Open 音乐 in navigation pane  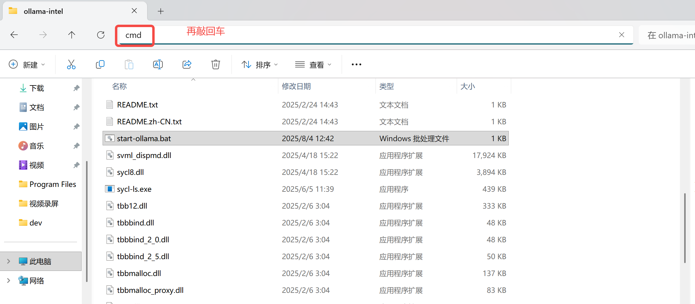click(37, 146)
